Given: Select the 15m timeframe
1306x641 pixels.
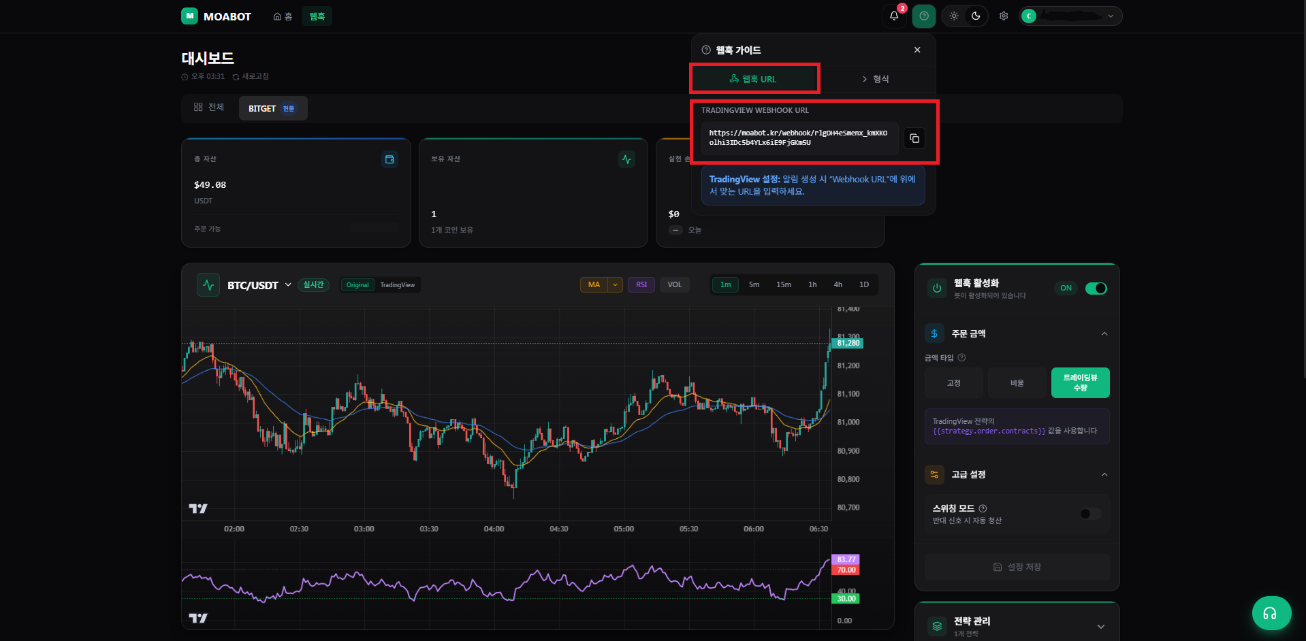Looking at the screenshot, I should [x=784, y=284].
